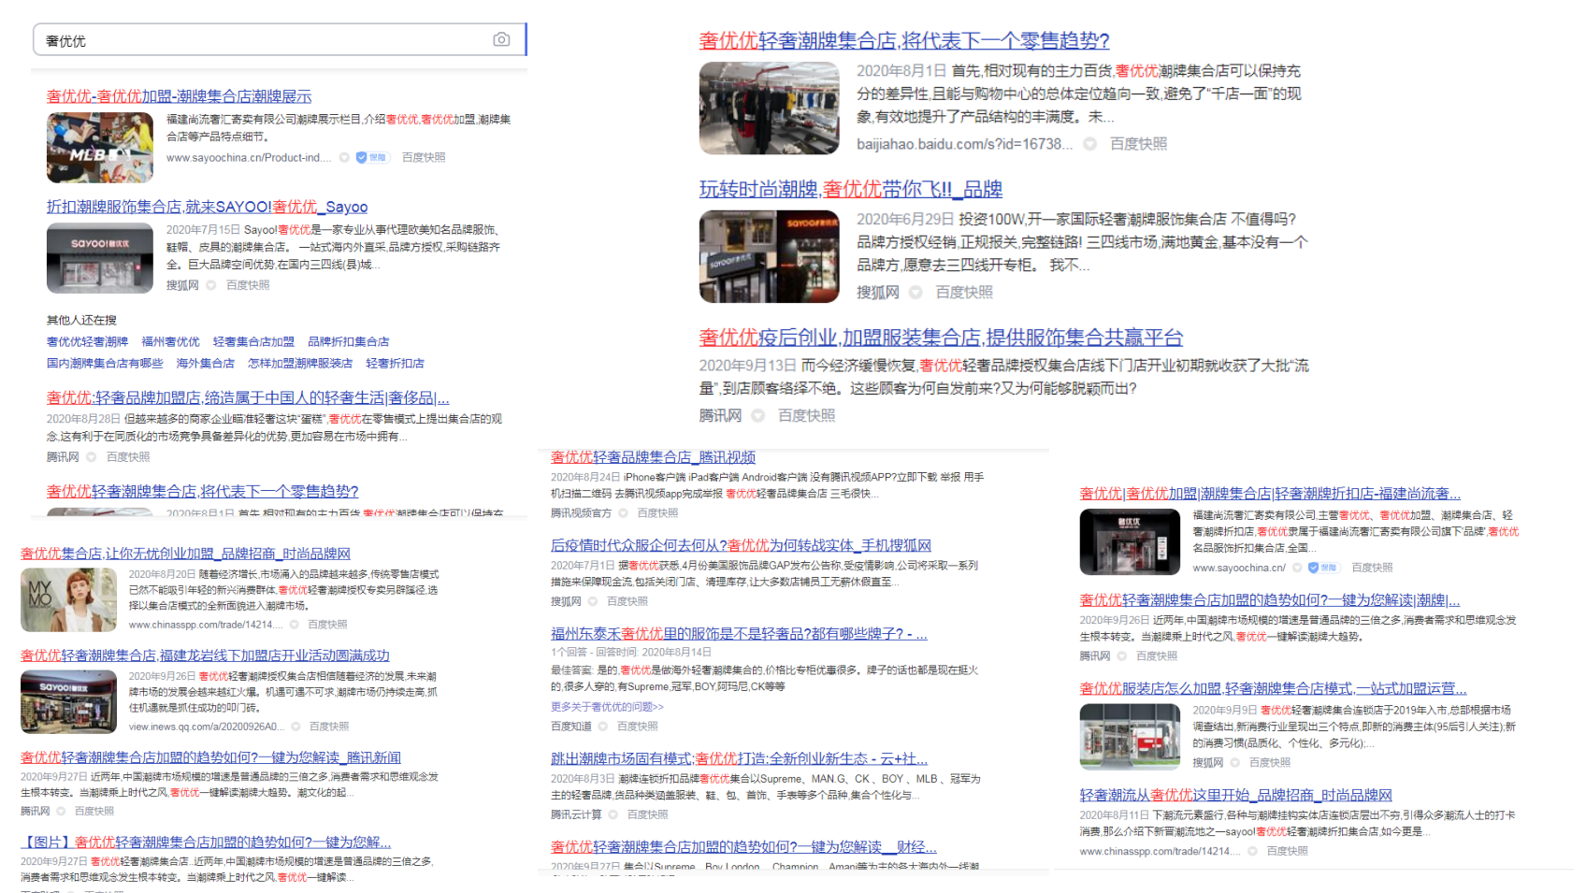Open result 奢优优疫后创业,加盟服装集合店,提供服饰集合共赢平台

[941, 338]
